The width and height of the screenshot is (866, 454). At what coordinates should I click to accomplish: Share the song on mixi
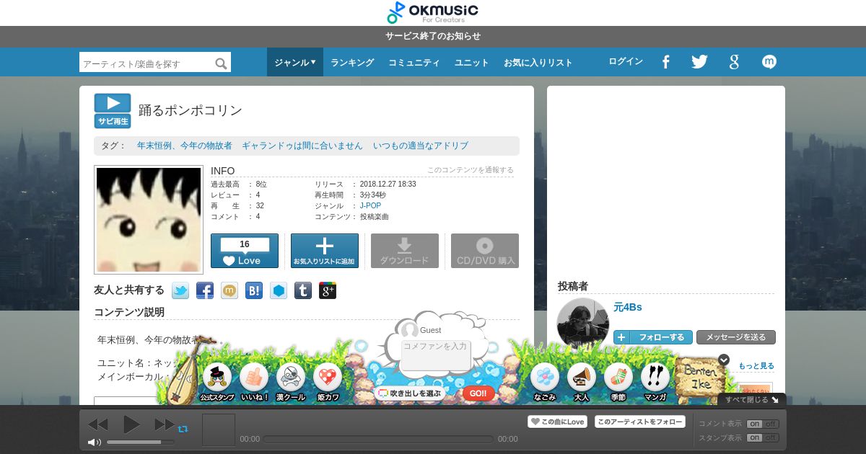[229, 290]
